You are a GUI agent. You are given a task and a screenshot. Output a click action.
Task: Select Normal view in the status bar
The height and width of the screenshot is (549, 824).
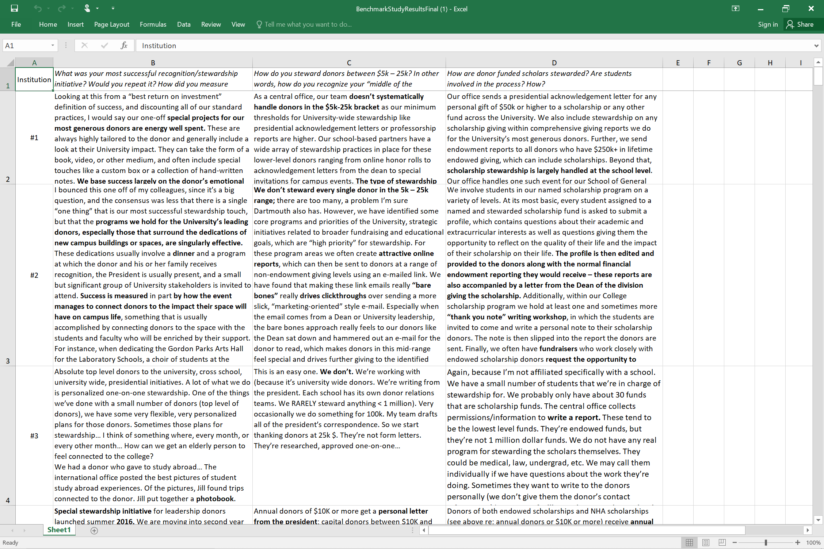pos(689,542)
